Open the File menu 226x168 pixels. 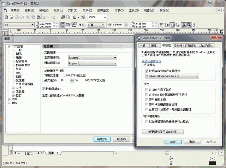click(x=15, y=10)
